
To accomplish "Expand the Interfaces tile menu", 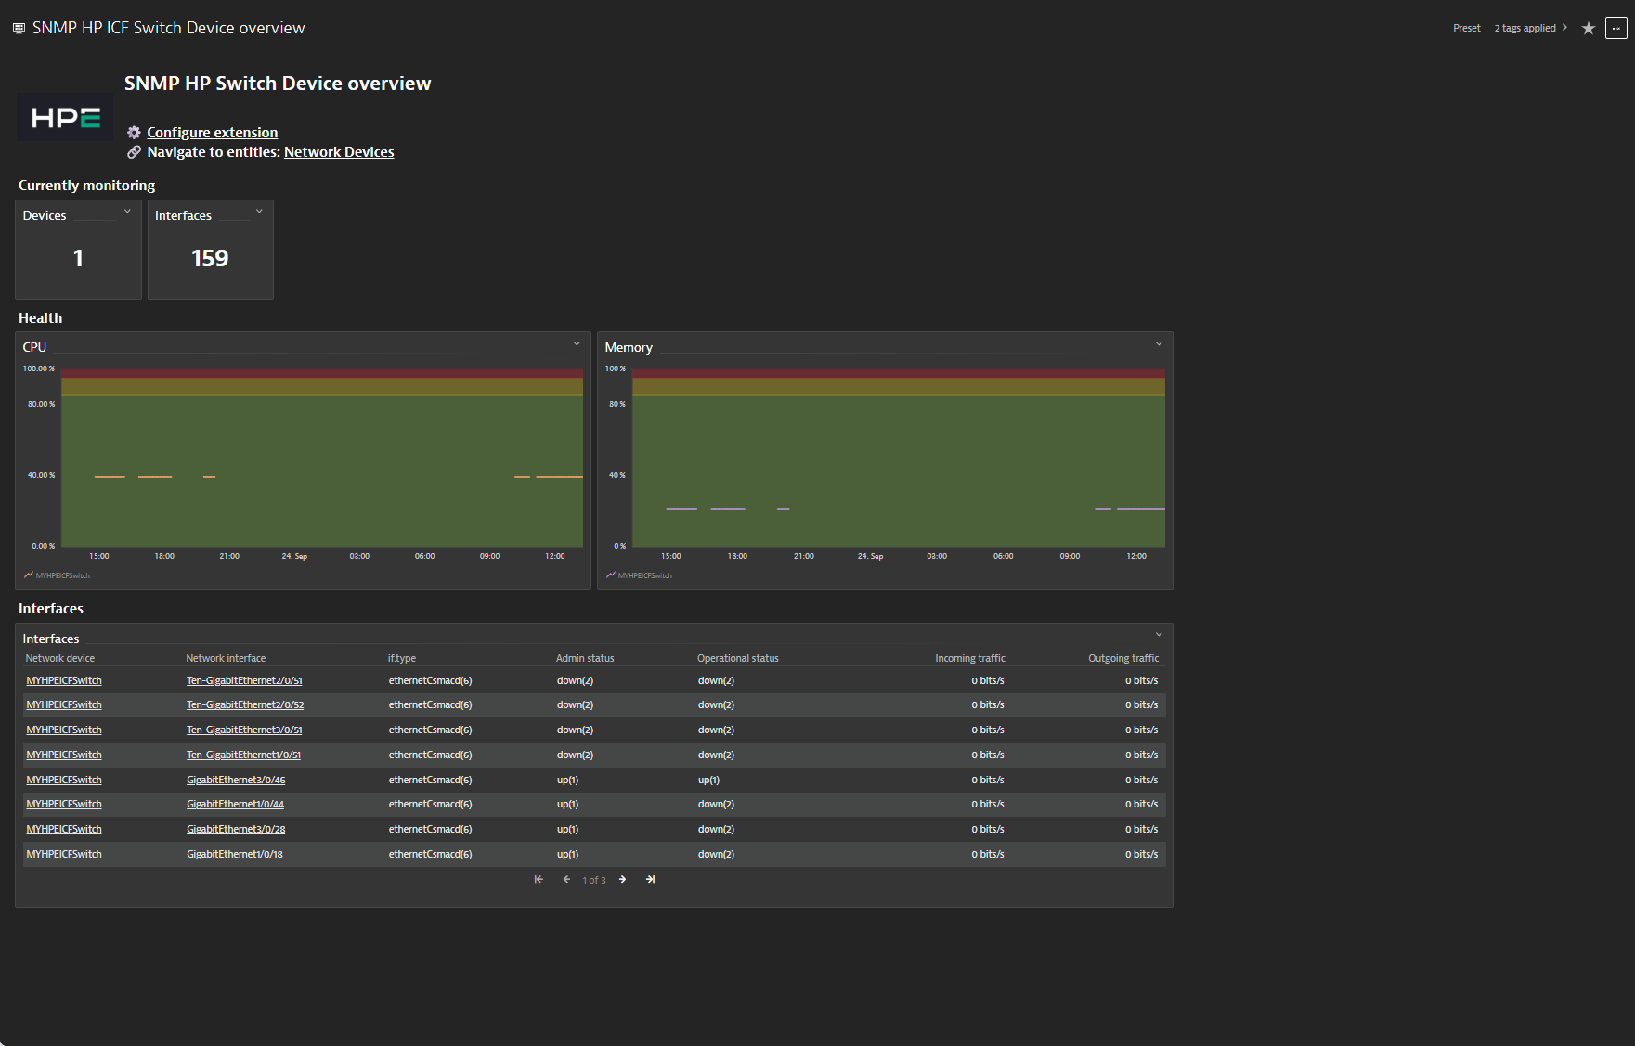I will point(259,212).
